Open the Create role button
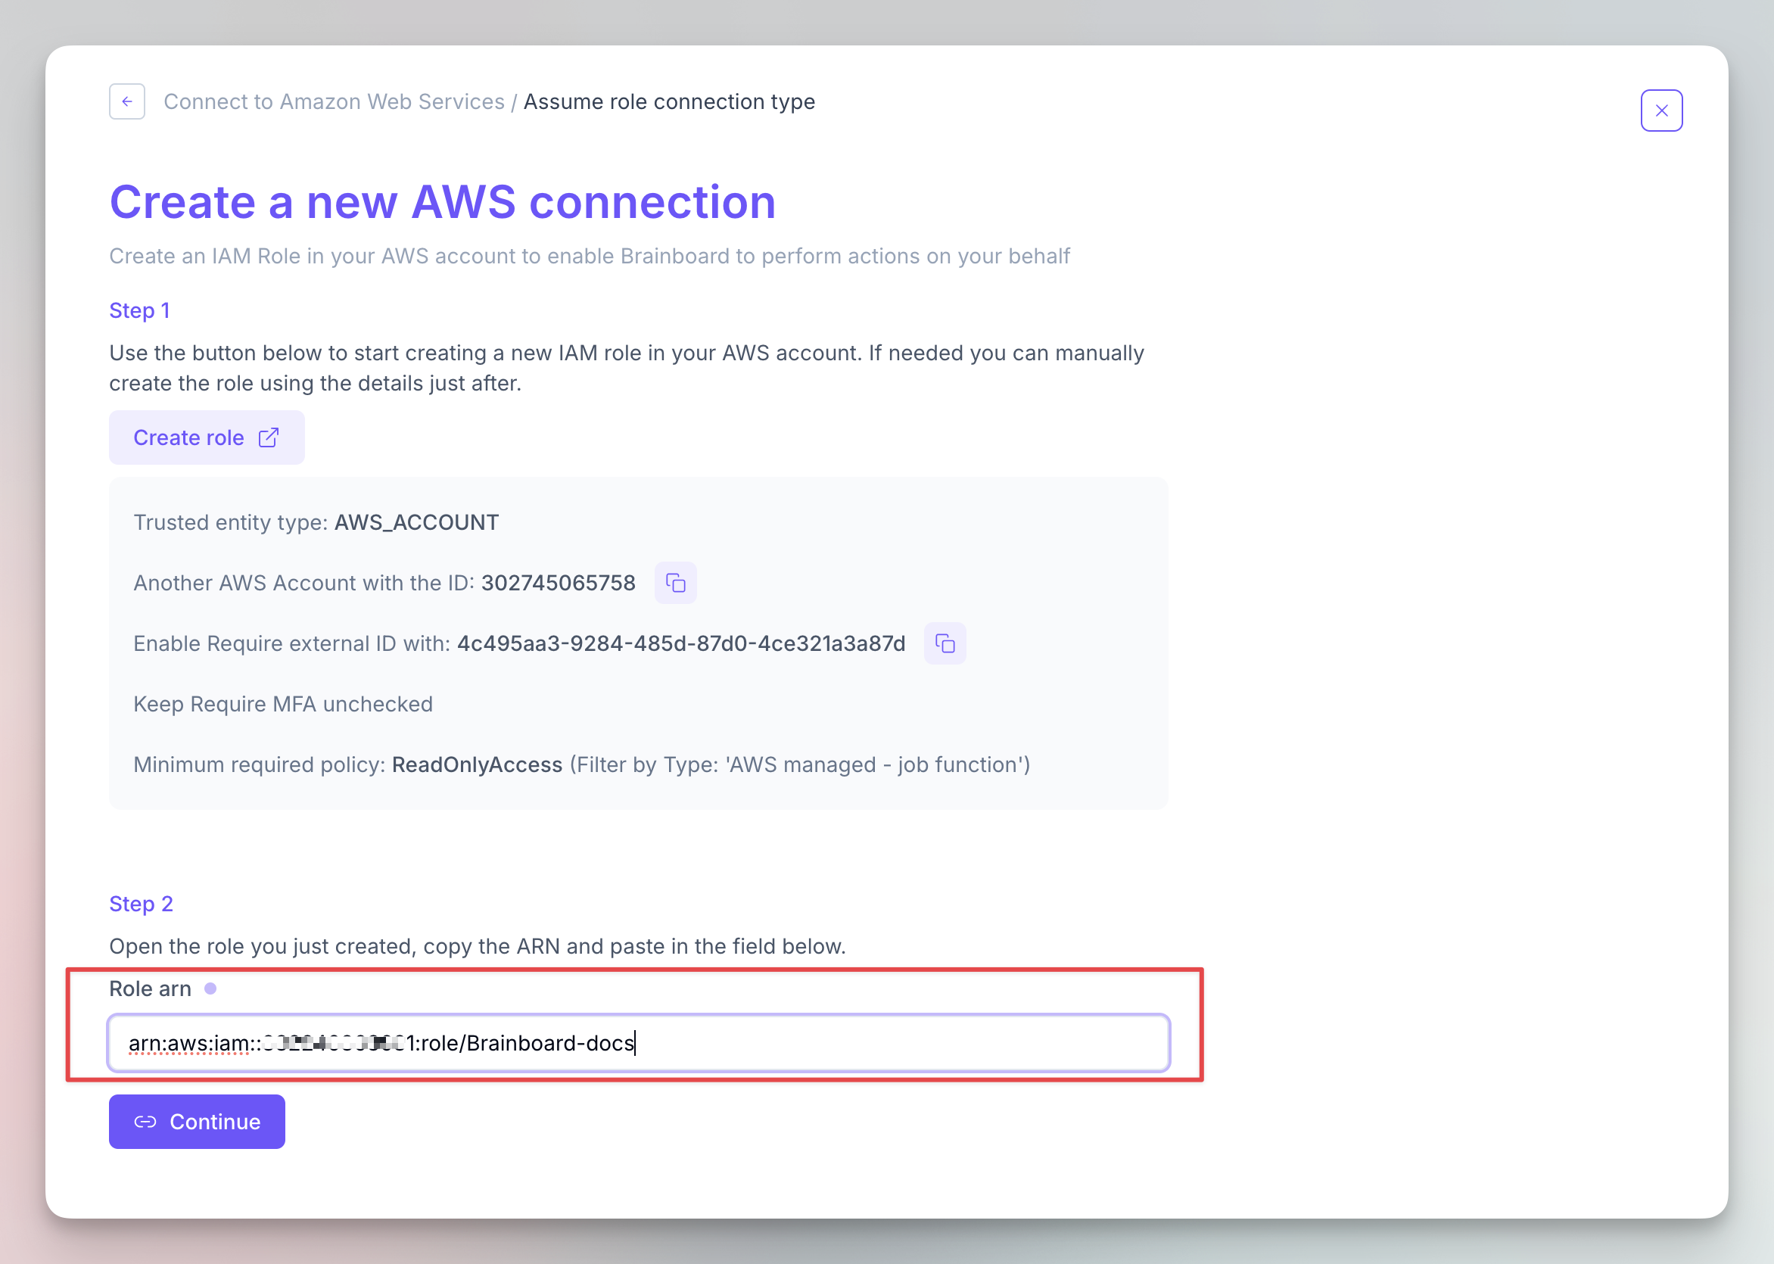The height and width of the screenshot is (1264, 1774). click(206, 437)
